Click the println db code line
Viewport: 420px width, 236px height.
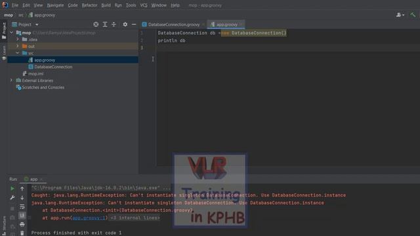point(171,41)
